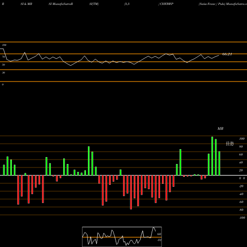
Task: Click the -40 label on the MR axis
Action: [x=241, y=194]
